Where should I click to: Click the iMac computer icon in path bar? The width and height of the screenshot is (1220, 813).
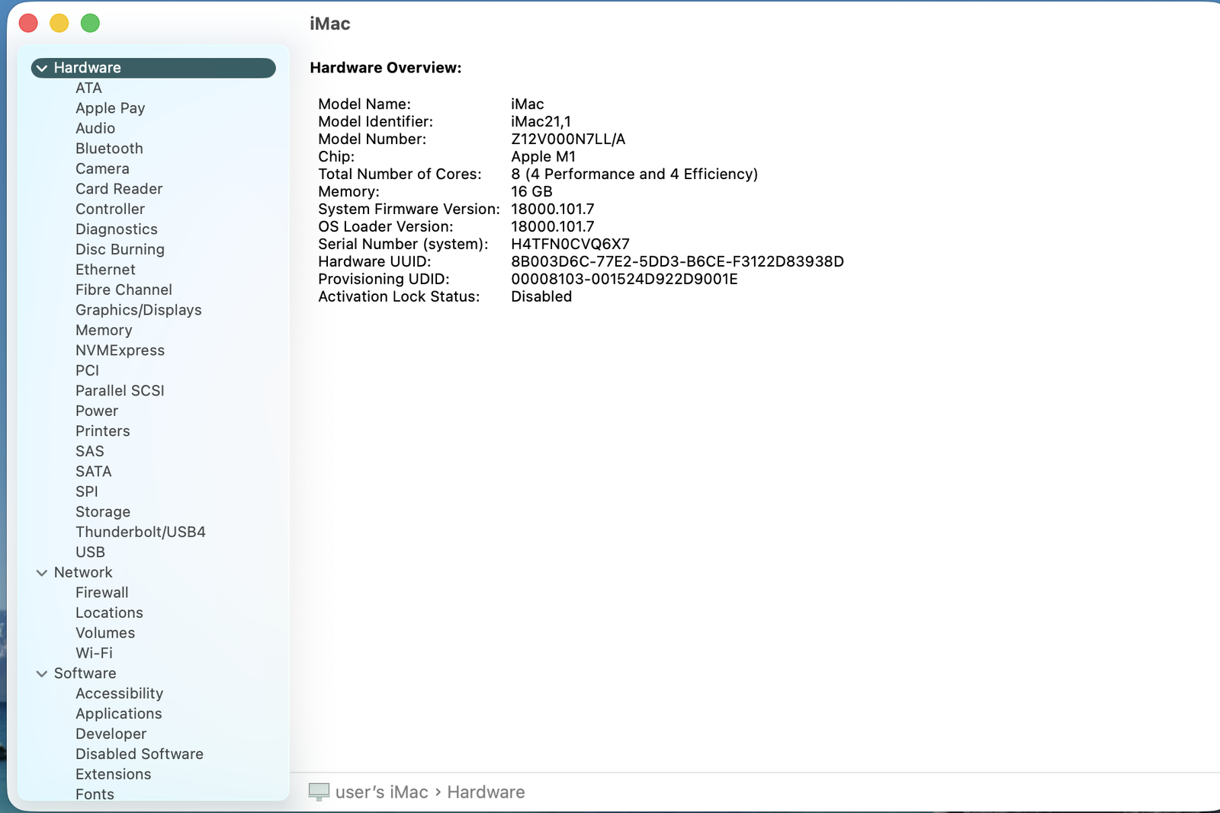click(319, 792)
